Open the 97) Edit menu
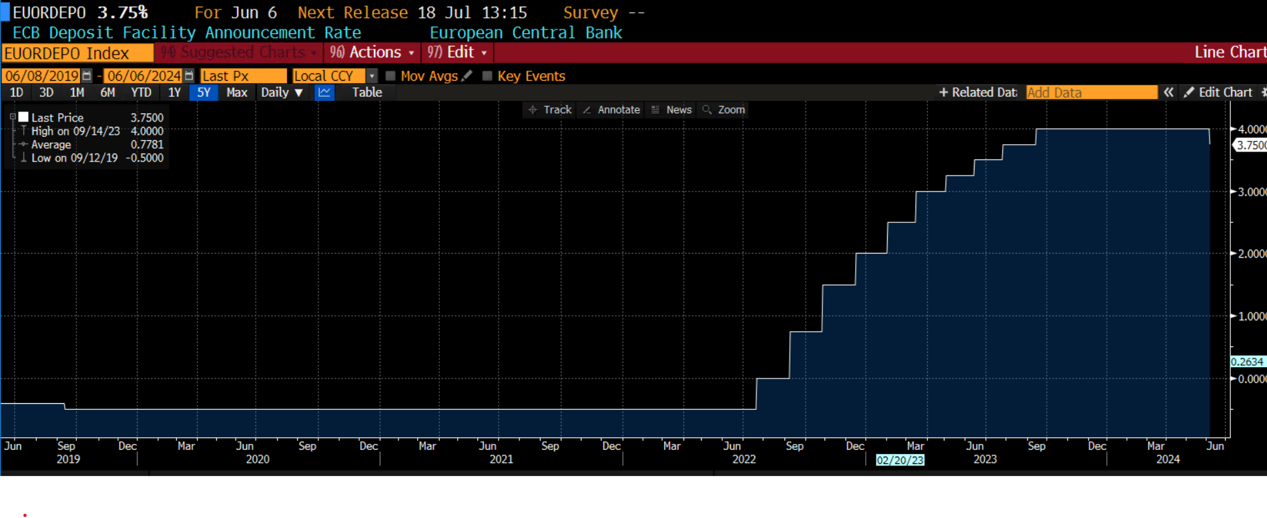 coord(457,52)
